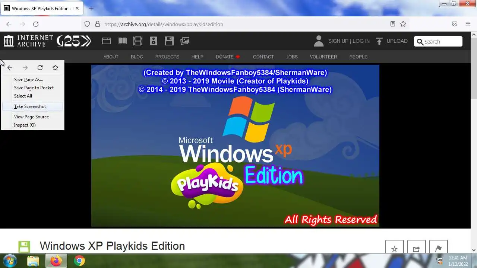
Task: Click the Internet Archive logo
Action: coord(28,41)
